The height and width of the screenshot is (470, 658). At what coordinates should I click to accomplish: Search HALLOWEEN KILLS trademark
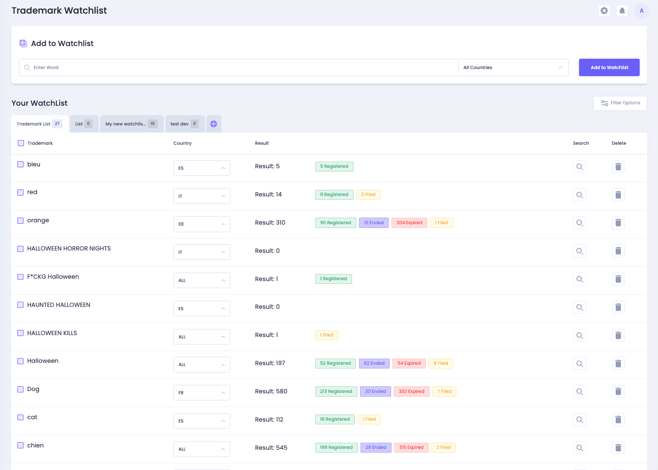(x=580, y=336)
